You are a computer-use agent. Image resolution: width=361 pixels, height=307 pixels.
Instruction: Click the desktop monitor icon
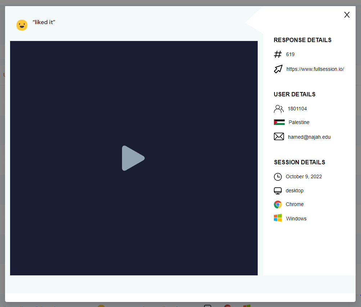point(277,191)
